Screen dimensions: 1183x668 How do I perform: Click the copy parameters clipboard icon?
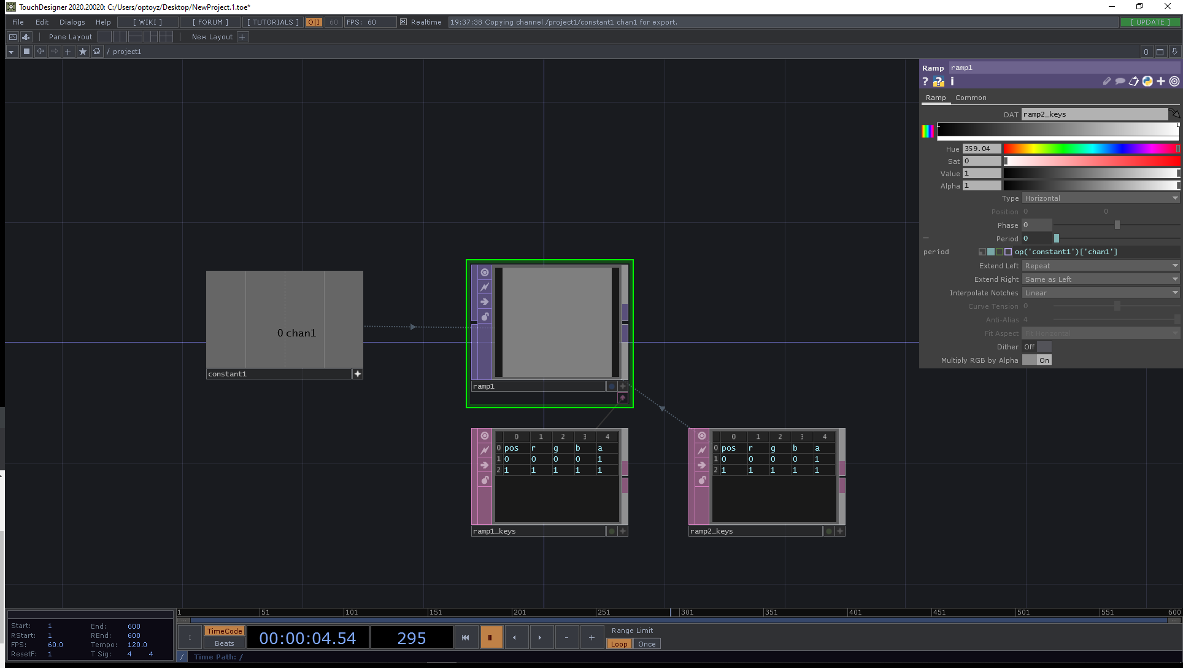tap(1133, 81)
